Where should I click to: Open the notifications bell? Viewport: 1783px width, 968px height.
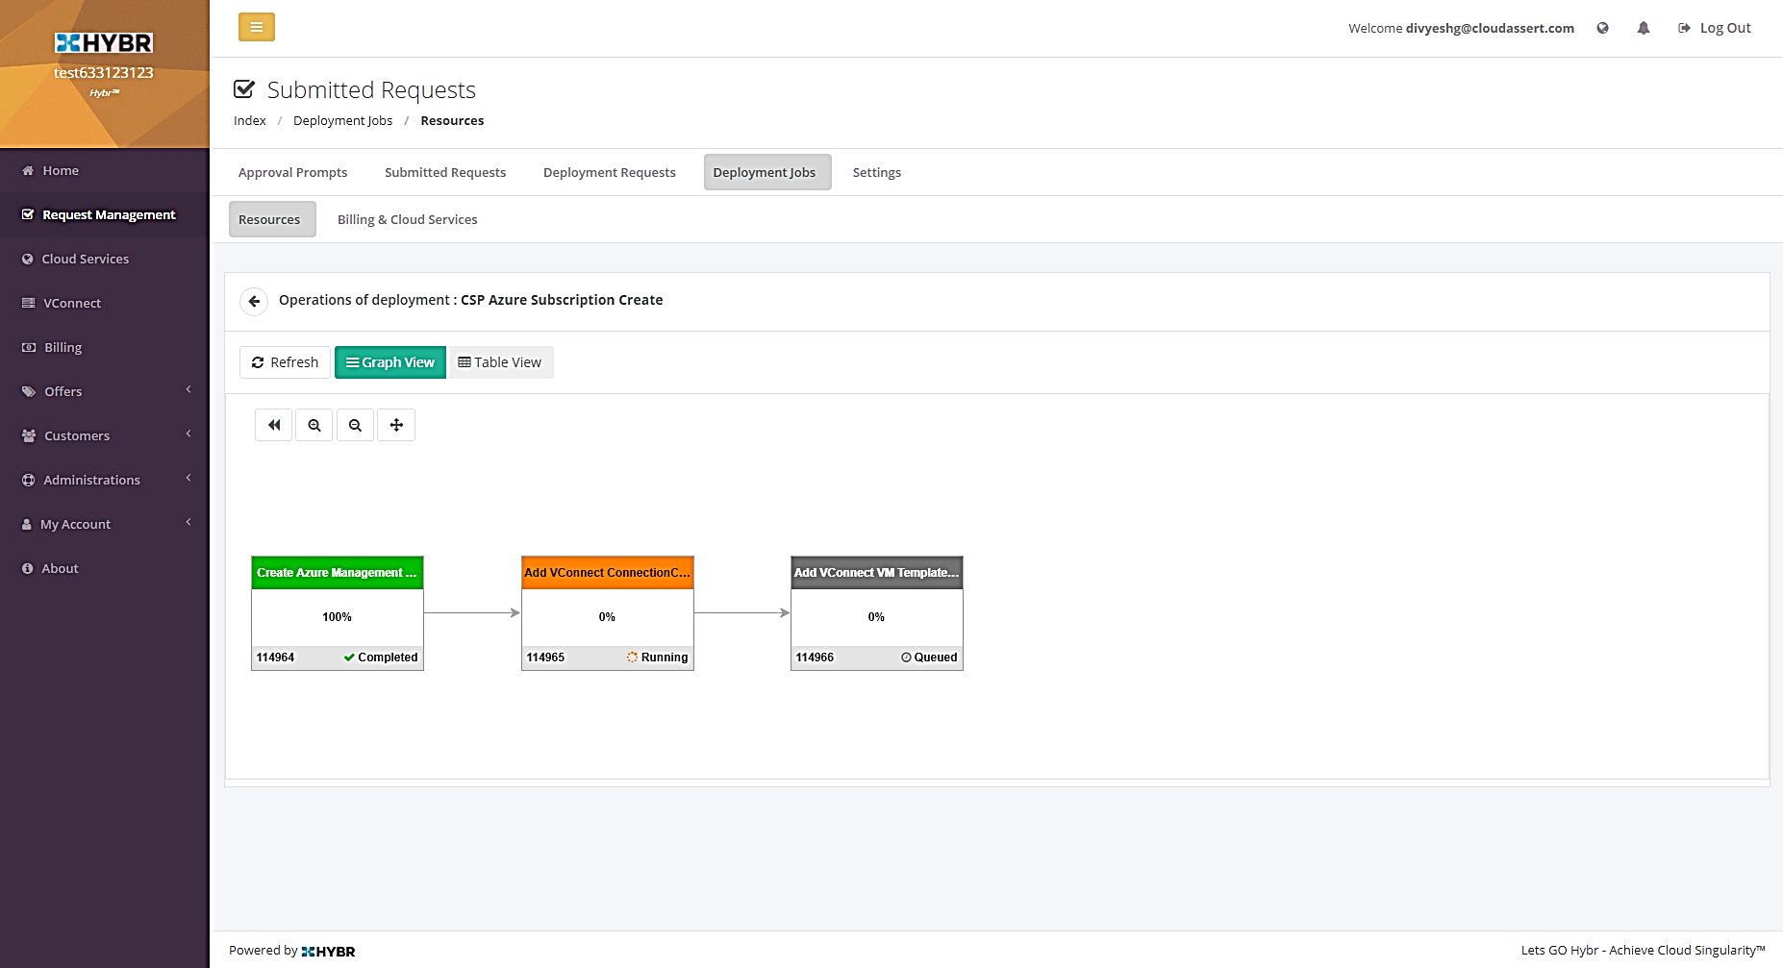tap(1643, 28)
